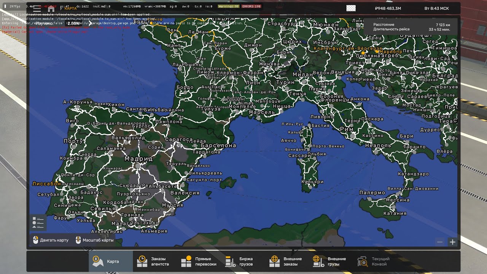Open the Прямые перевозки tab

point(199,261)
